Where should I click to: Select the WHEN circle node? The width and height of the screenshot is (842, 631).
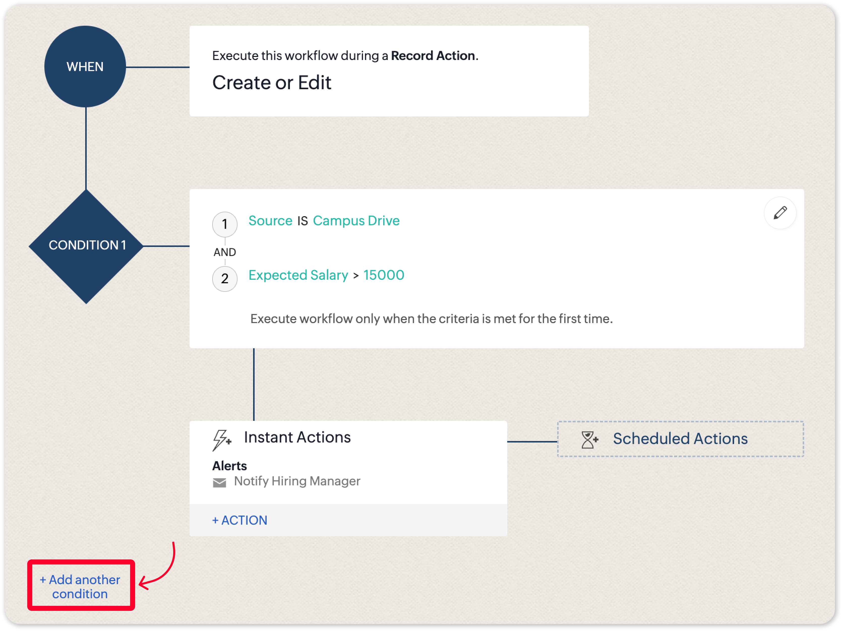(85, 67)
